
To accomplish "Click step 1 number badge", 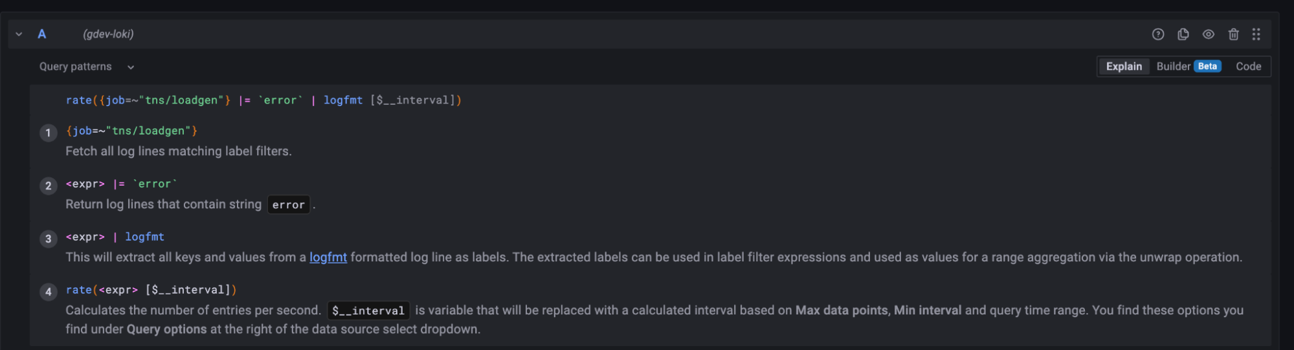I will coord(48,133).
